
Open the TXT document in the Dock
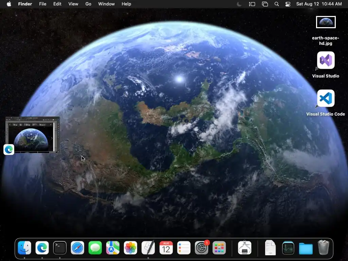[x=270, y=247]
